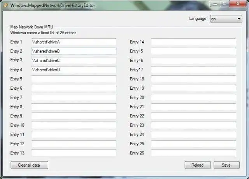
Task: Click into the empty Entry 11 field
Action: 74,134
